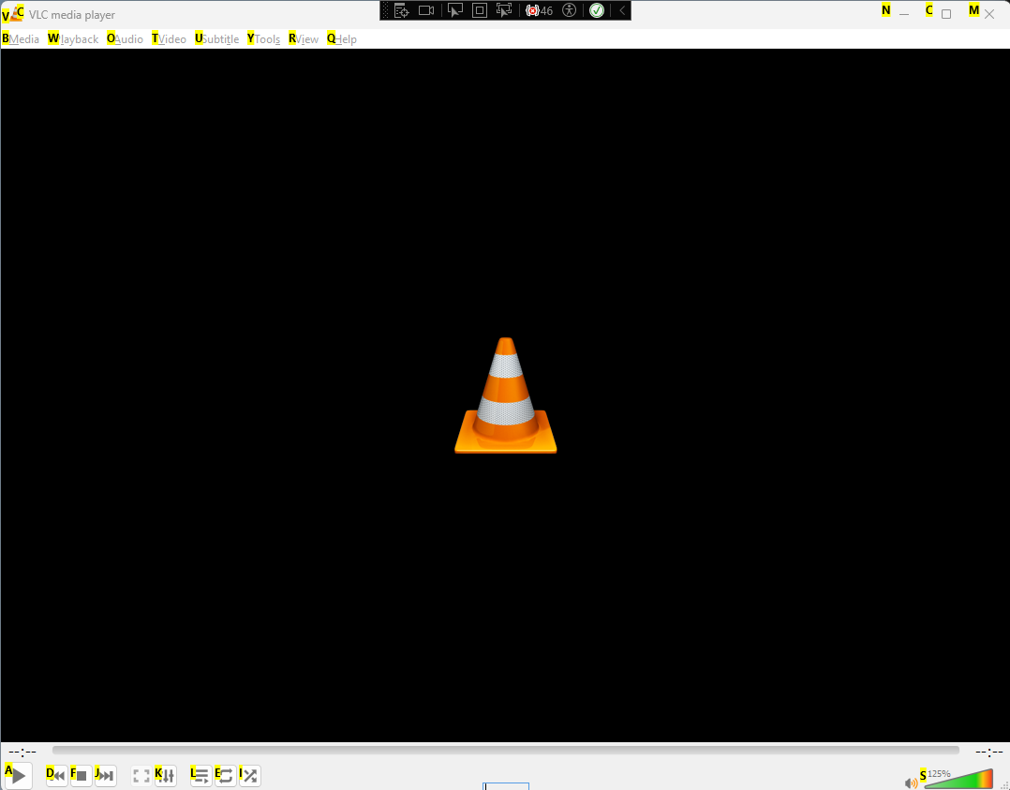The width and height of the screenshot is (1010, 790).
Task: Open the Media menu
Action: coord(22,39)
